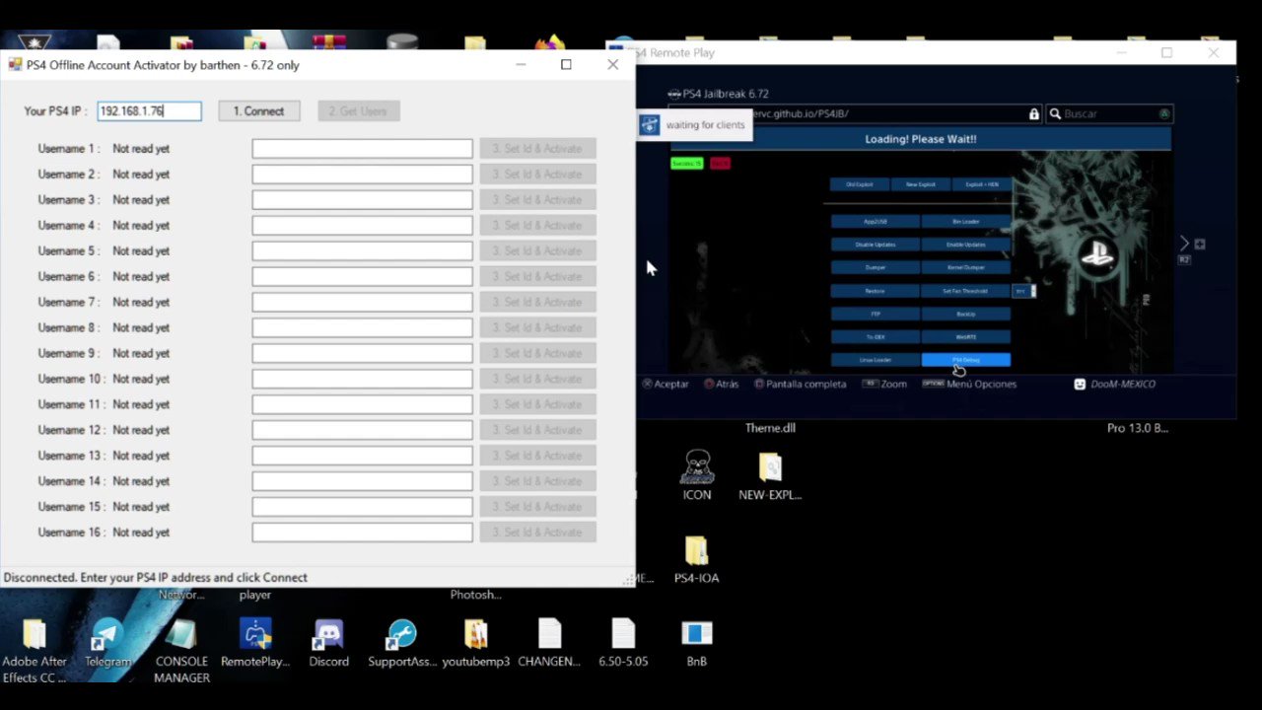Screen dimensions: 1262x710
Task: Click the Pantalla completa hint
Action: pos(800,385)
